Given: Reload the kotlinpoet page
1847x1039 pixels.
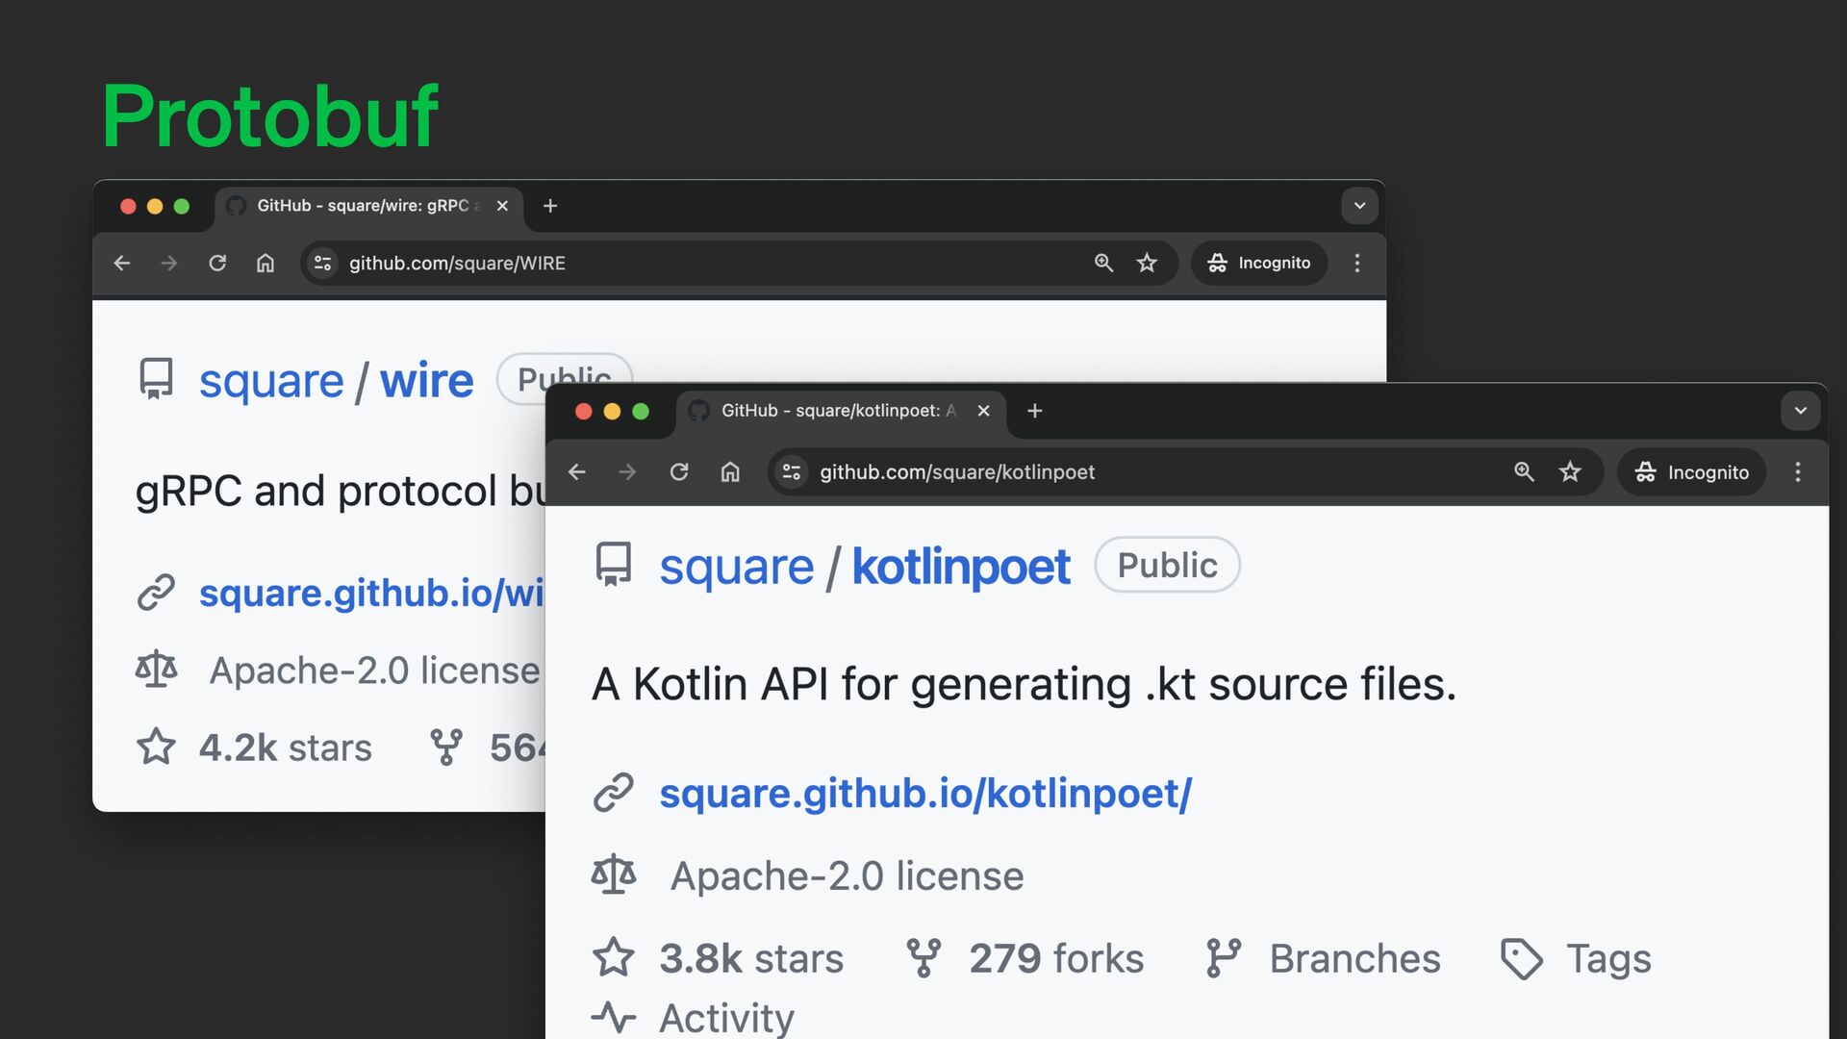Looking at the screenshot, I should [679, 472].
